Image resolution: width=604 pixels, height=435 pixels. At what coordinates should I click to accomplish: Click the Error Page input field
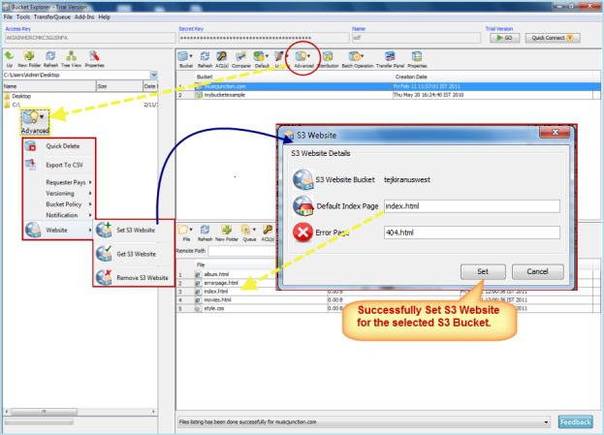click(x=471, y=233)
